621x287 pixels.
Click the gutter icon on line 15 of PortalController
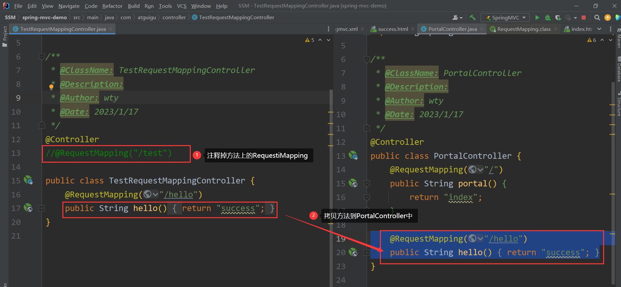[x=353, y=183]
